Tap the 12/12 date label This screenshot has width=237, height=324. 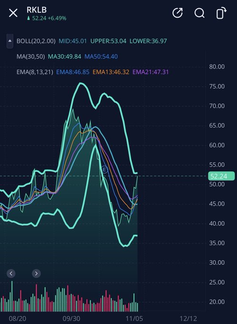point(188,318)
